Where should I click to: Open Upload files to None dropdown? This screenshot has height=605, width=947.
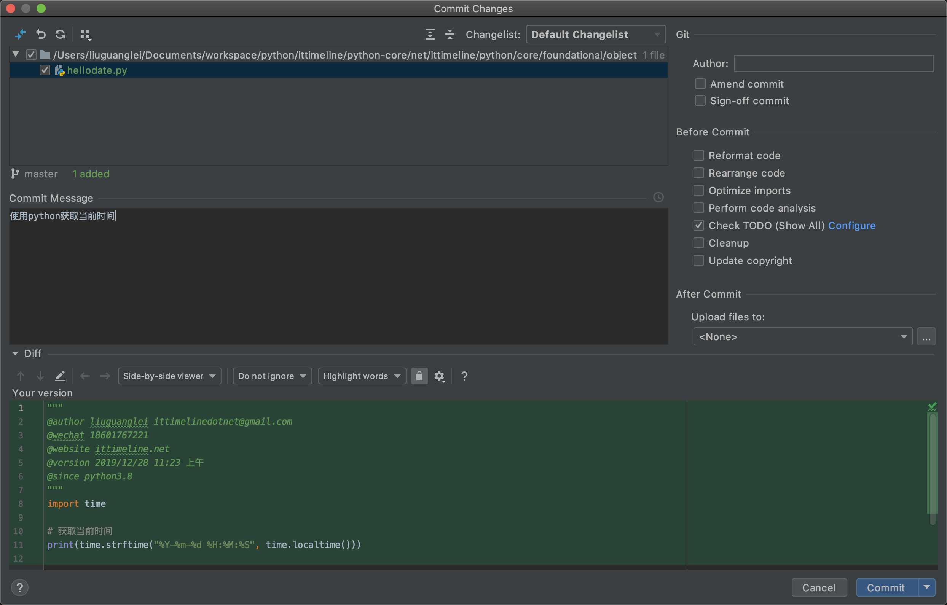click(803, 337)
